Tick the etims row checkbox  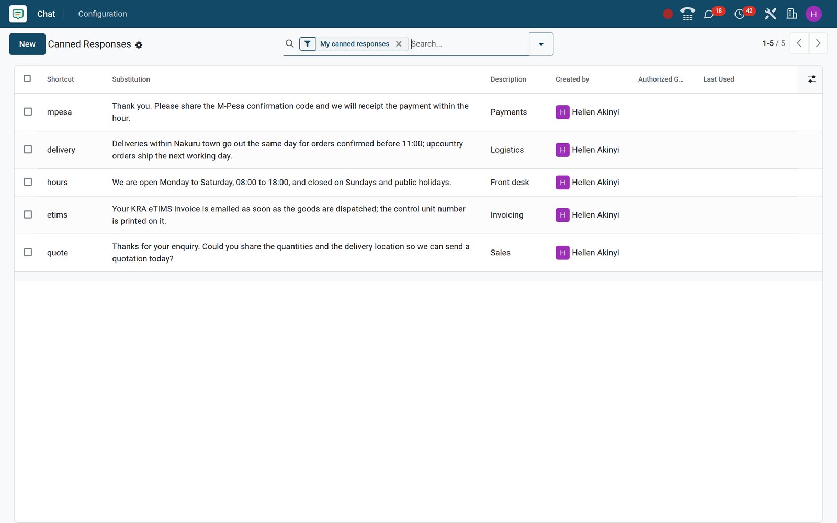(x=28, y=215)
